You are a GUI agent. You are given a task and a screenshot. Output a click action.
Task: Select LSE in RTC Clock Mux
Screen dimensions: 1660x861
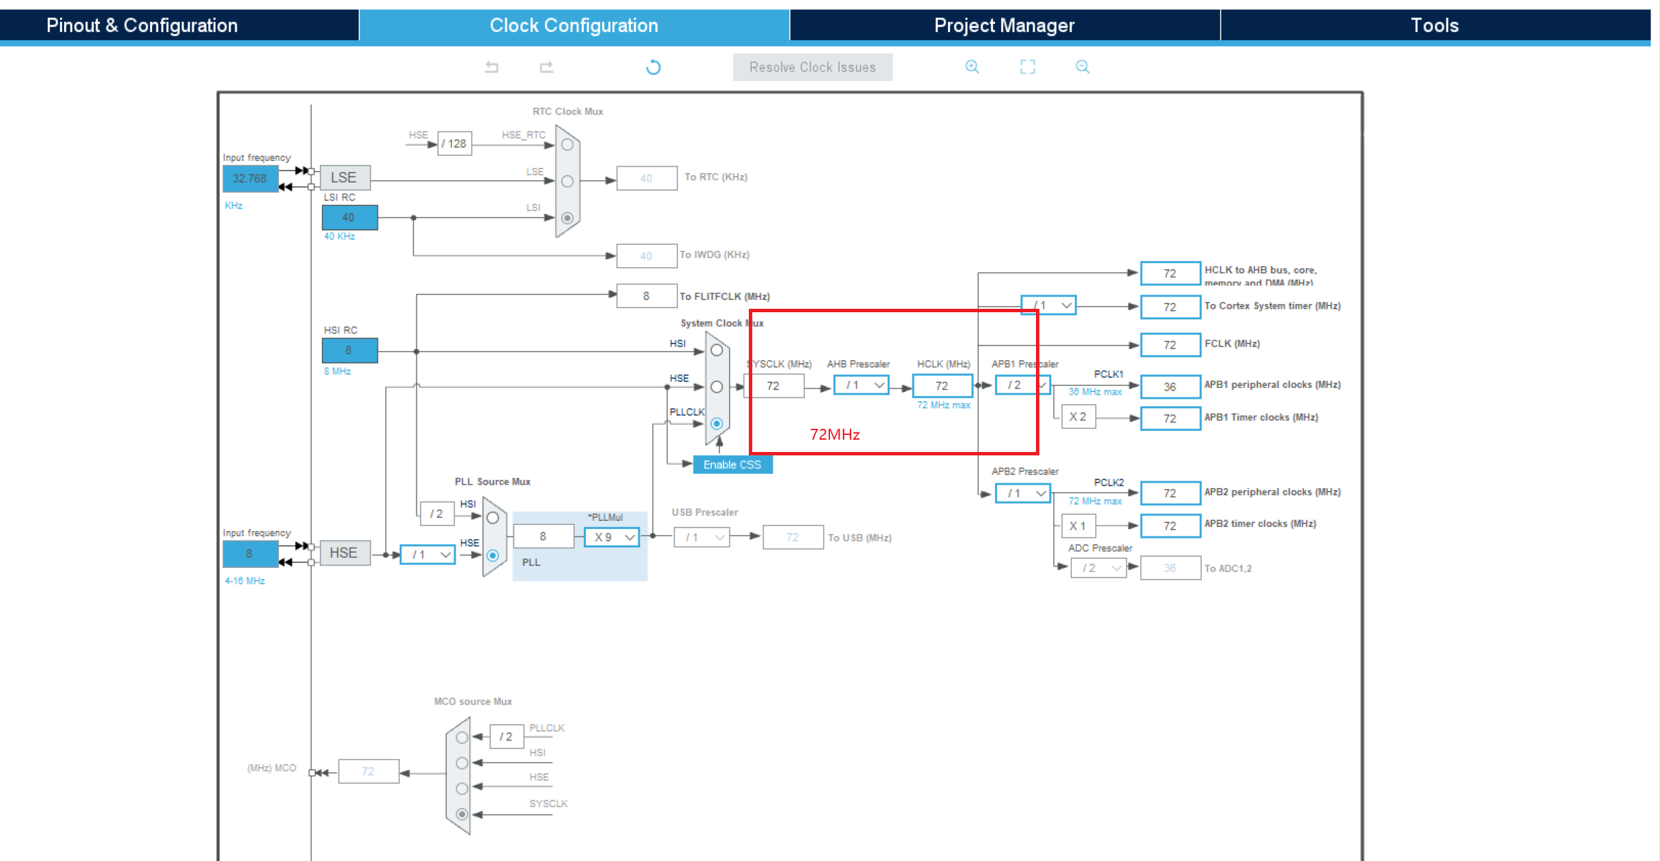(567, 181)
